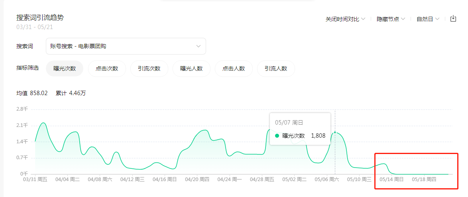Select the 点击次数 metric filter
468x197 pixels.
tap(107, 68)
